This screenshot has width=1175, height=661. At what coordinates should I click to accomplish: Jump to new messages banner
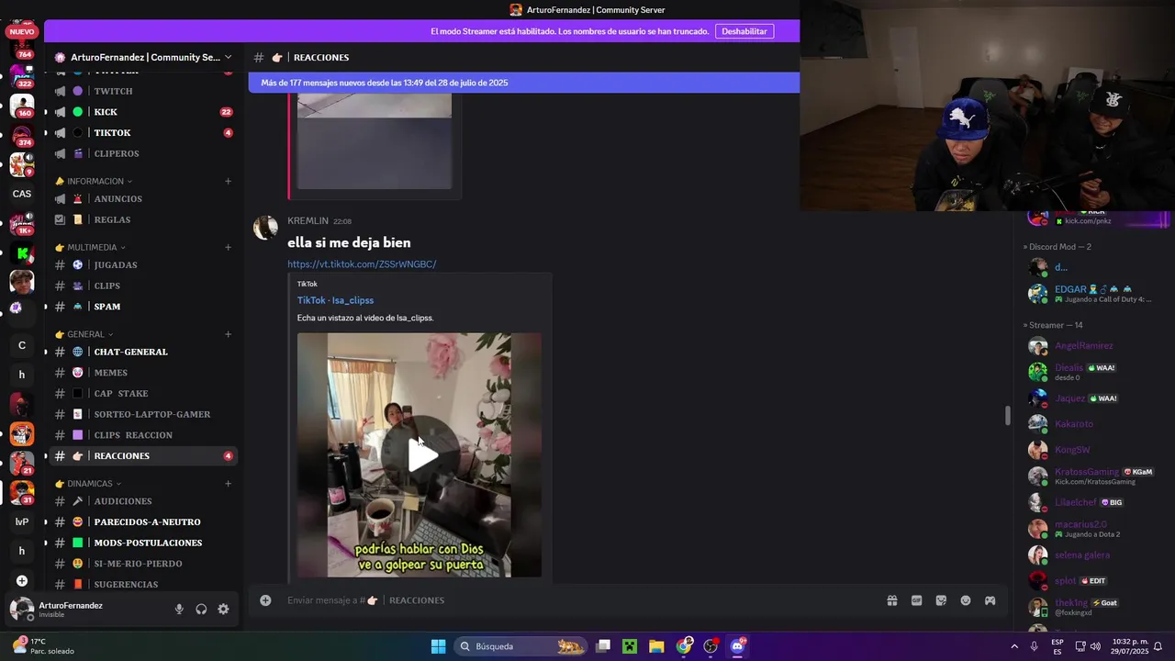point(523,83)
